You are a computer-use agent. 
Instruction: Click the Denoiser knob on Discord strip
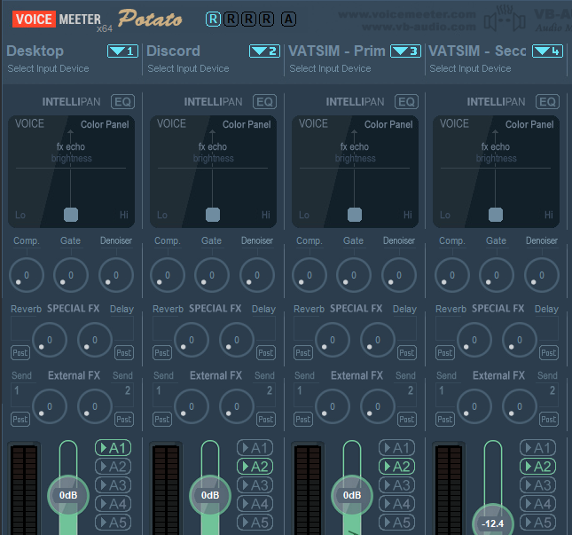click(x=256, y=274)
